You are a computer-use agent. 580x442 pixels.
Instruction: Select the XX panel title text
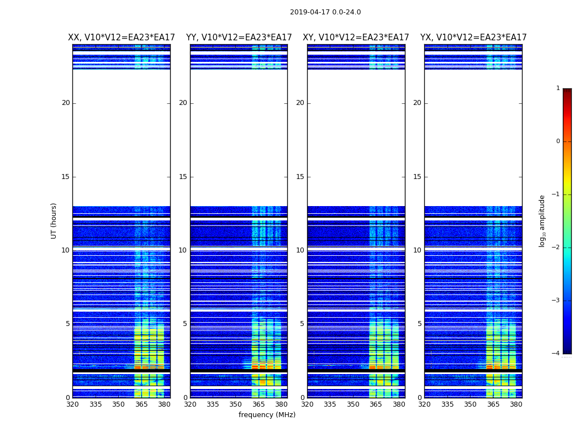(121, 38)
